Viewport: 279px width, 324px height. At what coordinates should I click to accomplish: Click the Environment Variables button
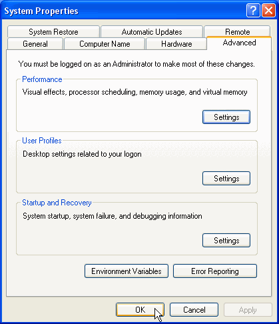[x=127, y=271]
